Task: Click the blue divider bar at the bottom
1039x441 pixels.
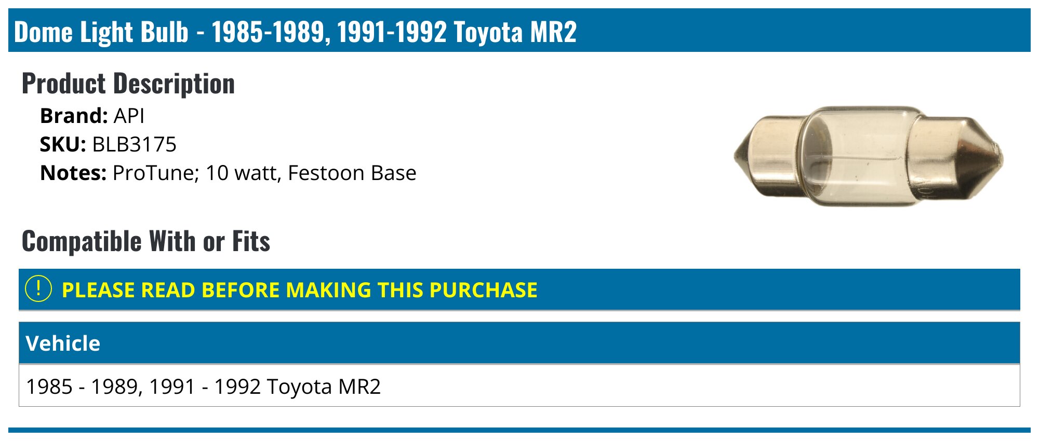Action: (519, 430)
